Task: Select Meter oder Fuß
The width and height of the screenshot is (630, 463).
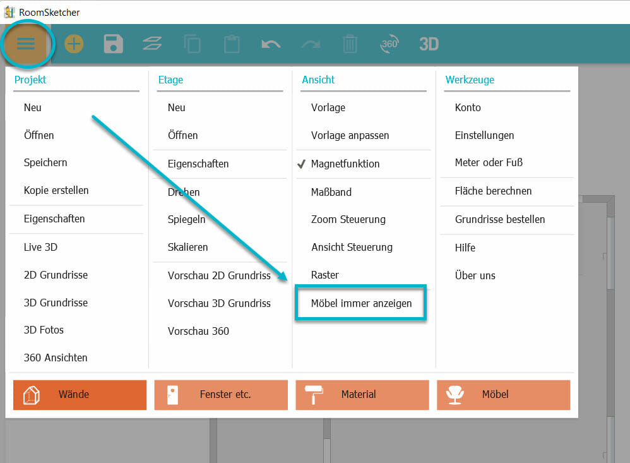Action: [489, 163]
